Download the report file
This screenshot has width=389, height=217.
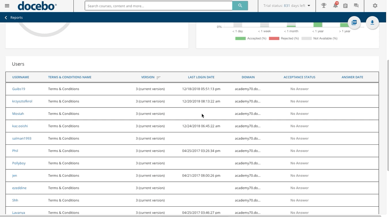click(x=372, y=22)
